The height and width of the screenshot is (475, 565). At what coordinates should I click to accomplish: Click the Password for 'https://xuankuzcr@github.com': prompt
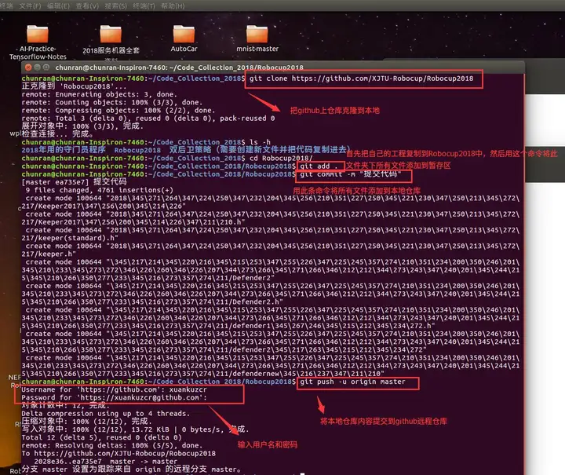coord(115,397)
